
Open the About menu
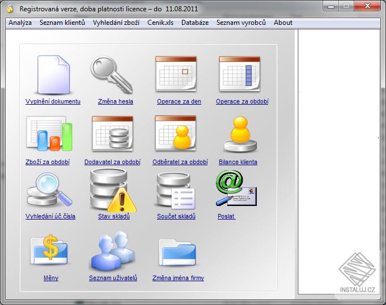click(x=283, y=23)
